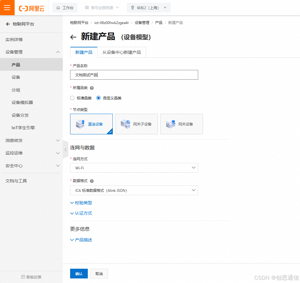300x283 pixels.
Task: Open 实例详情 in sidebar
Action: click(x=14, y=40)
